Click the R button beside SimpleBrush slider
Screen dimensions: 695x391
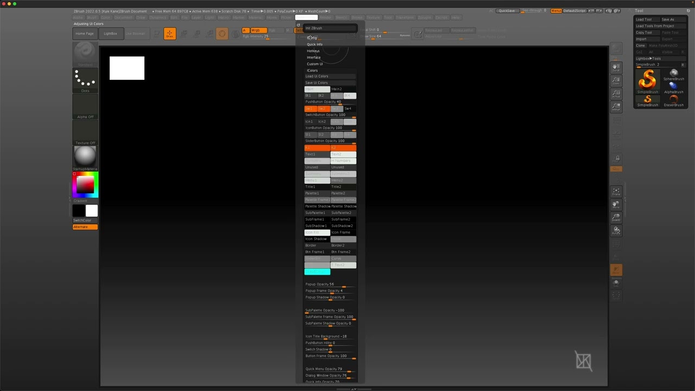(683, 65)
